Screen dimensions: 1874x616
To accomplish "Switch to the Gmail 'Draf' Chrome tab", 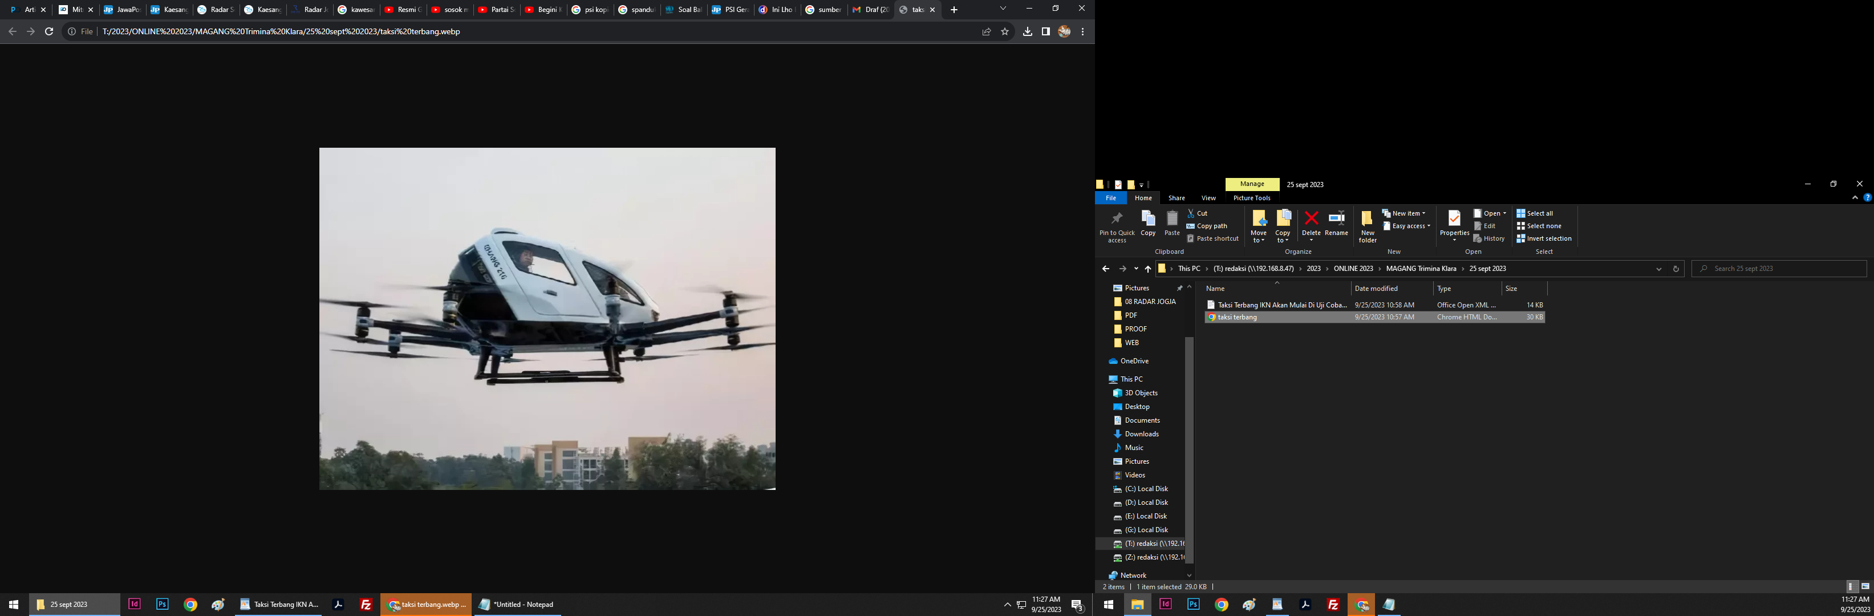I will (x=870, y=10).
